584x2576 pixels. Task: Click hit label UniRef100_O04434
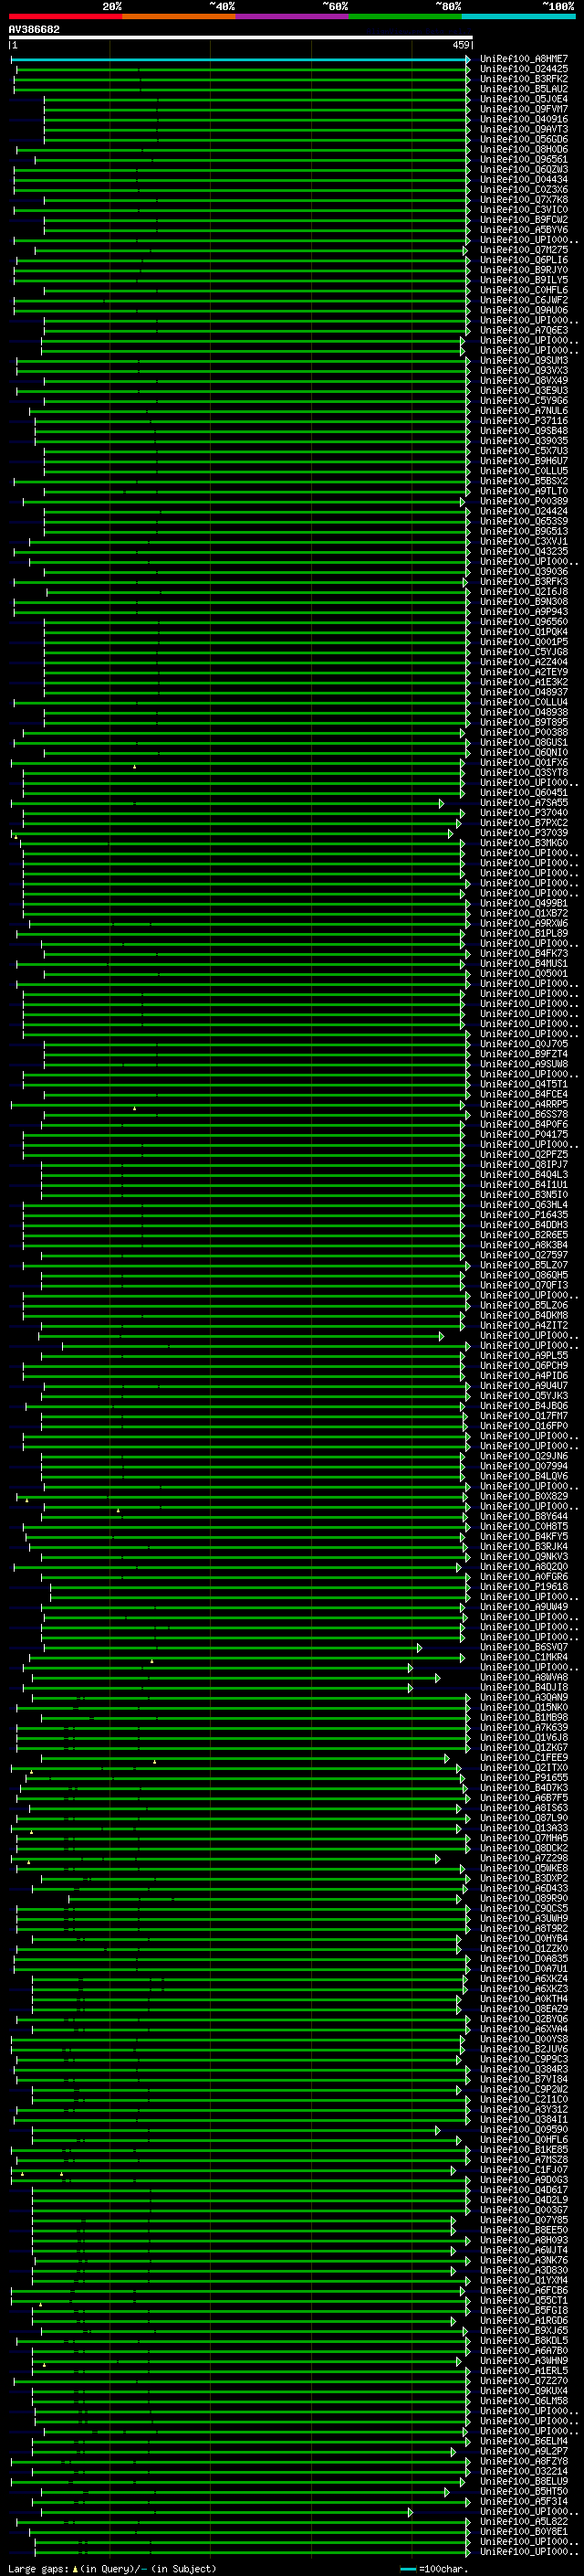(x=524, y=179)
